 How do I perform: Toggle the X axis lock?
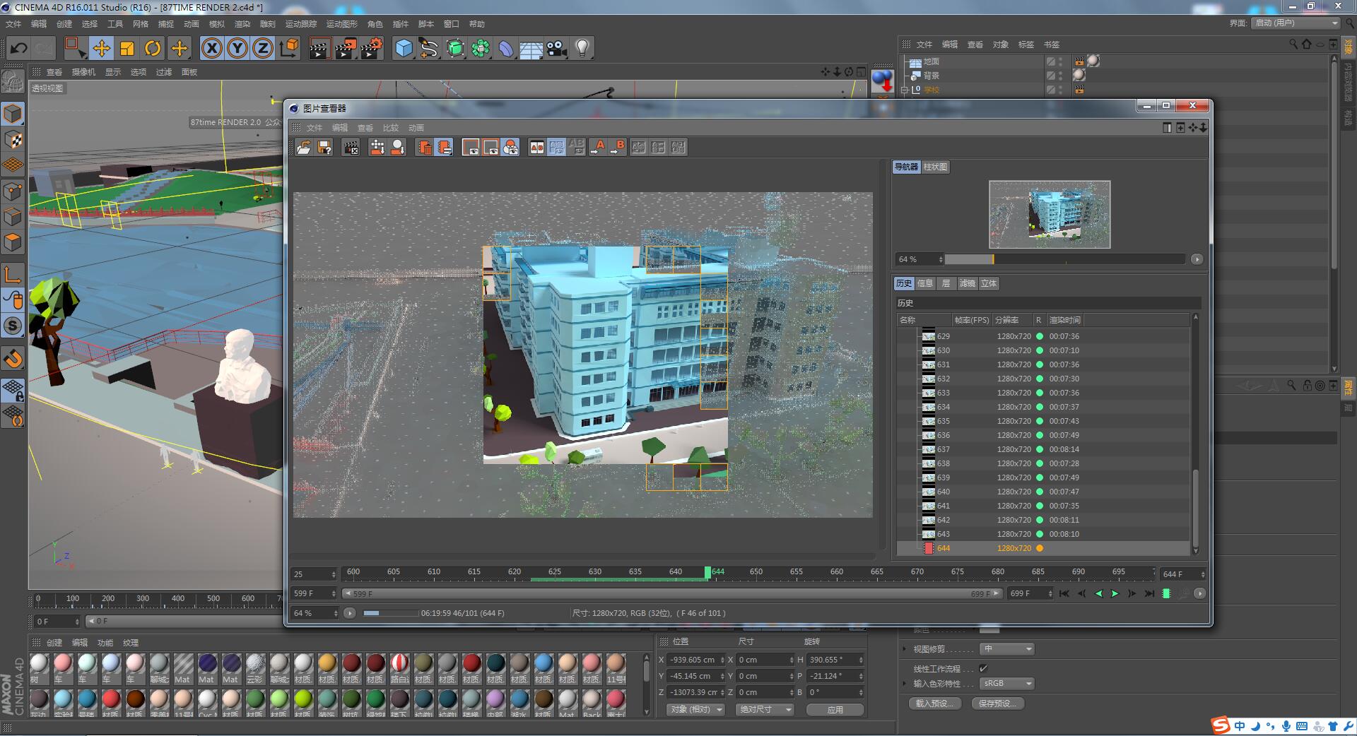tap(211, 48)
